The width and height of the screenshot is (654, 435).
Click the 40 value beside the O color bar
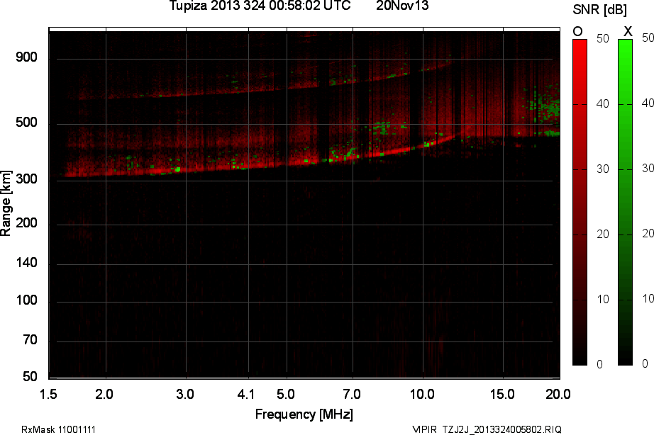pos(603,103)
